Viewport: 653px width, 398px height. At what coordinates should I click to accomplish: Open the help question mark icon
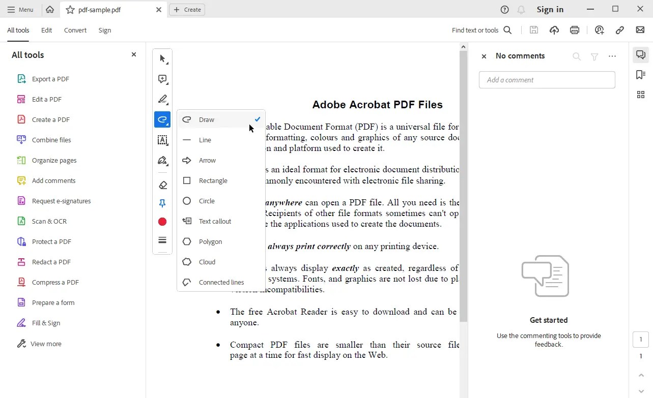tap(504, 10)
